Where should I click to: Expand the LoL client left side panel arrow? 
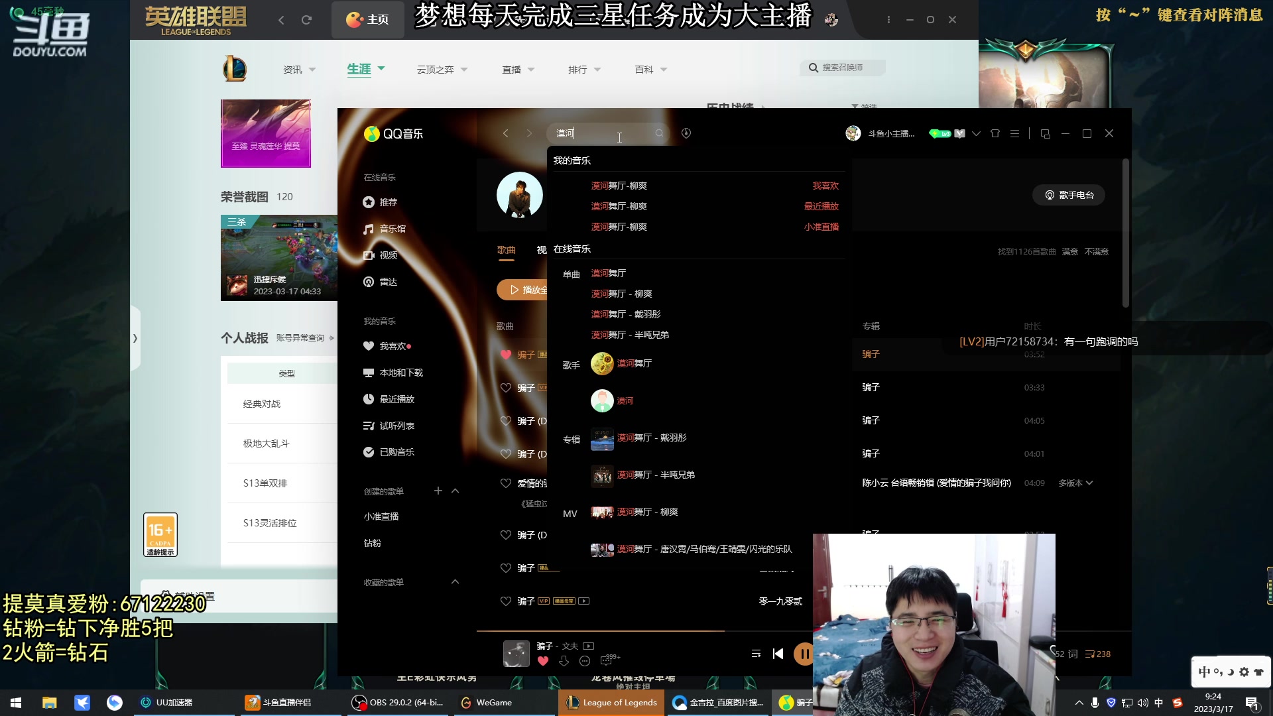point(135,338)
